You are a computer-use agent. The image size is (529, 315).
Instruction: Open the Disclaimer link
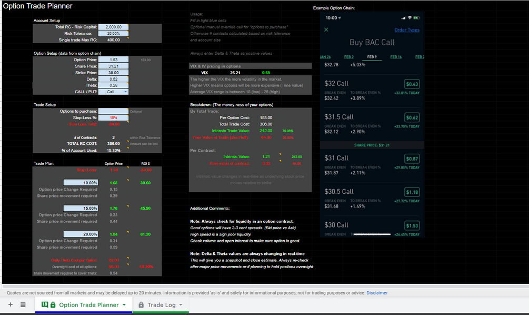pyautogui.click(x=377, y=292)
